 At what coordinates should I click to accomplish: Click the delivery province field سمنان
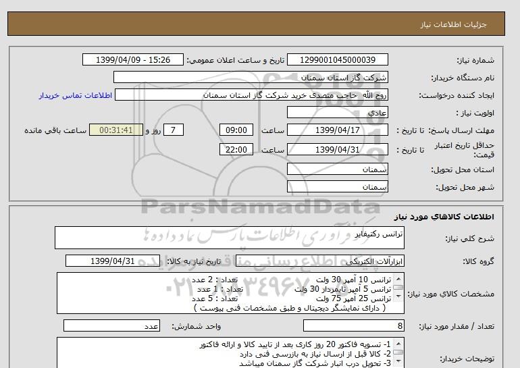point(337,169)
